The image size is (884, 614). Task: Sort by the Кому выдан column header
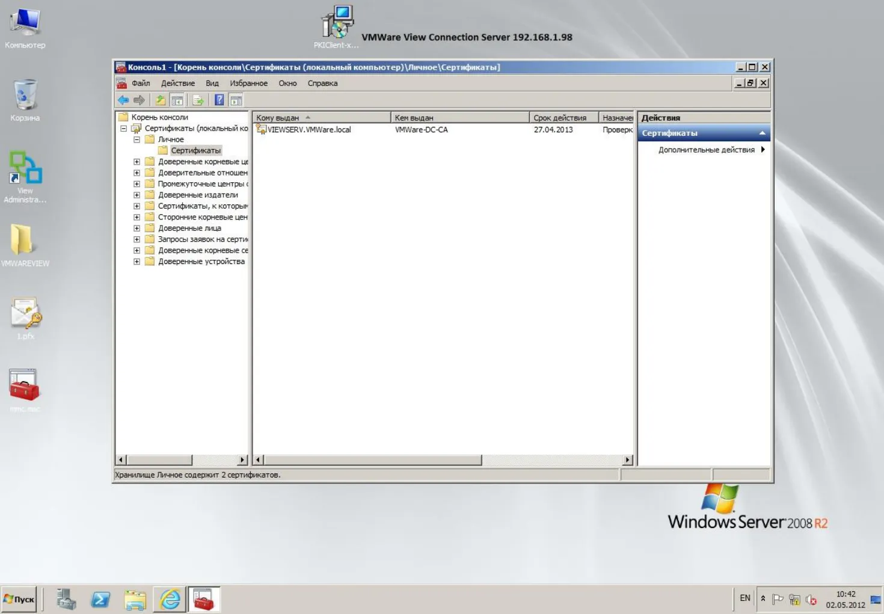tap(322, 118)
